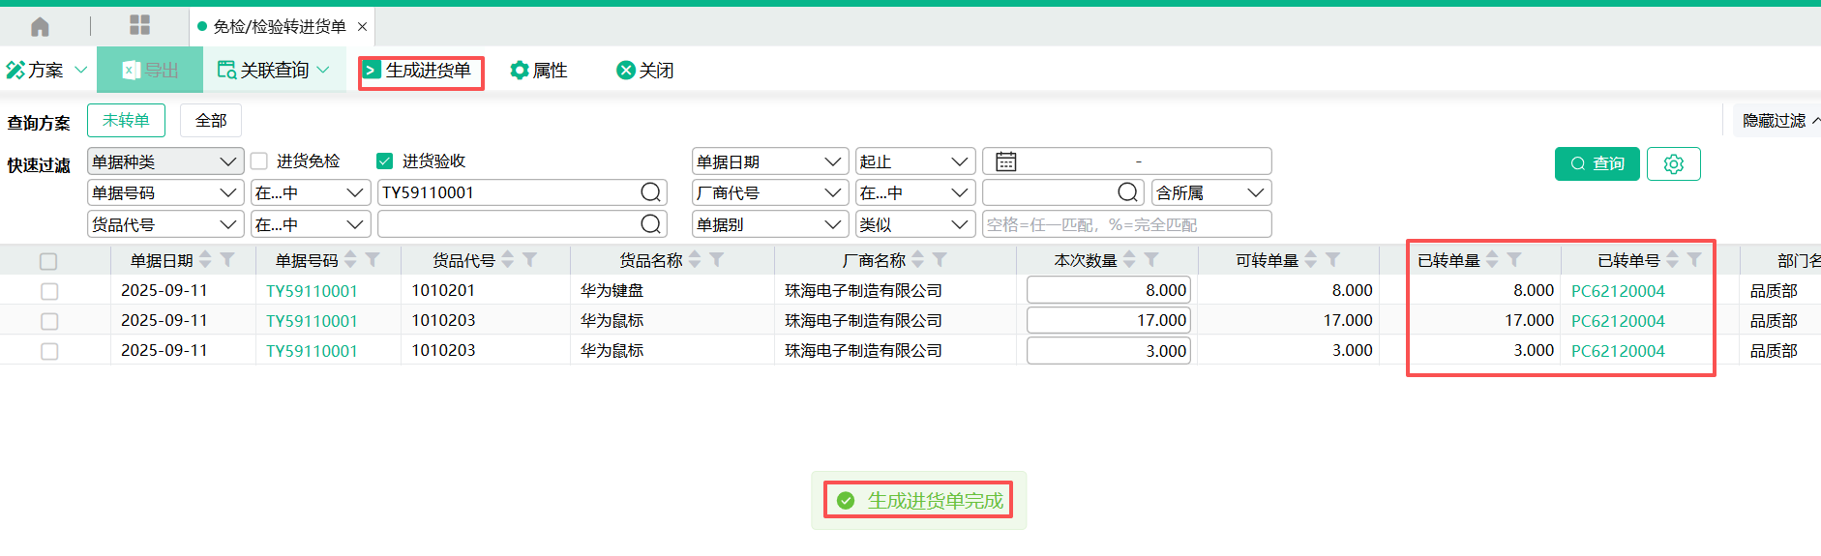Uncheck the 进货验收 checkbox
Viewport: 1821px width, 556px height.
(385, 161)
